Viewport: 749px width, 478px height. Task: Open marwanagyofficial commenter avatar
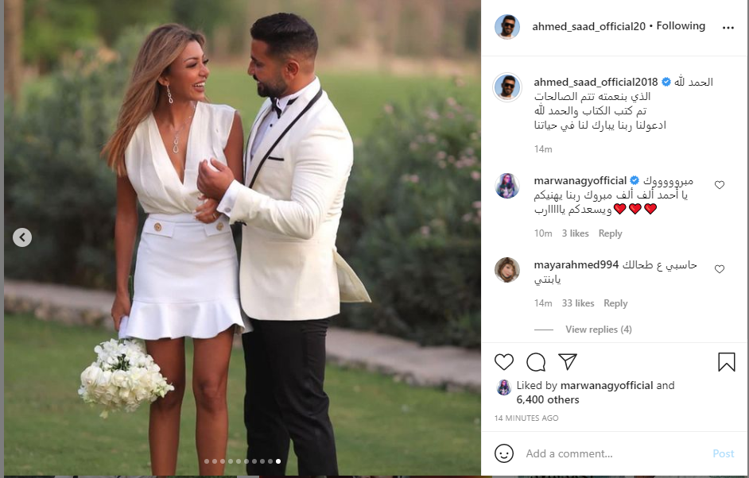506,186
